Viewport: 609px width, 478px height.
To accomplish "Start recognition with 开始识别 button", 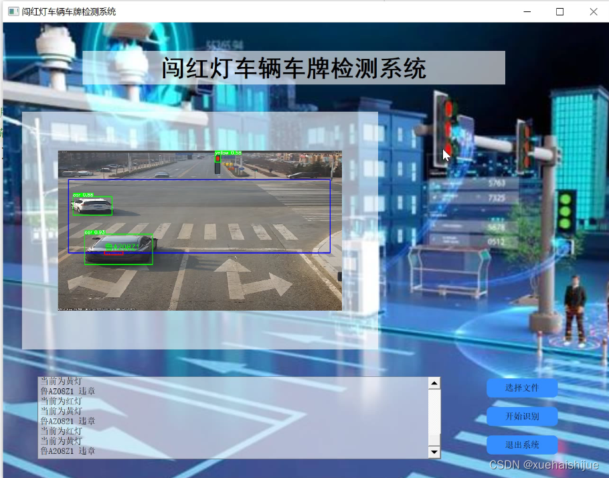I will [x=522, y=416].
